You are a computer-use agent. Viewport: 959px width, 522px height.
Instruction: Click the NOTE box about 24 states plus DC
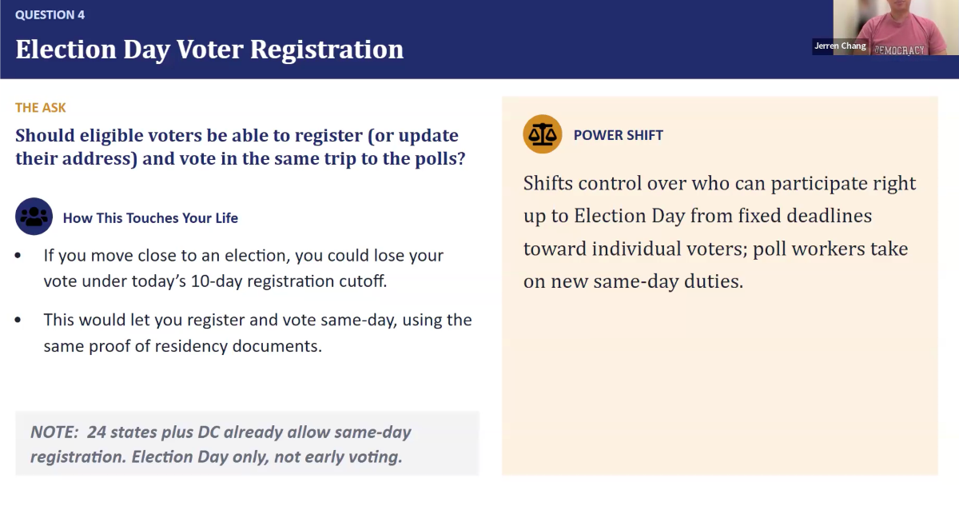tap(247, 444)
